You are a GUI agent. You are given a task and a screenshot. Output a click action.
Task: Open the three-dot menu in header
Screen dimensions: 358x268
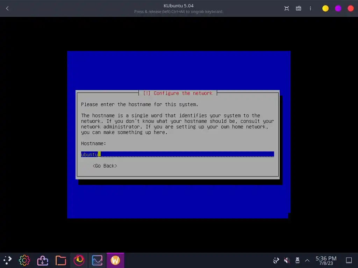pyautogui.click(x=310, y=8)
